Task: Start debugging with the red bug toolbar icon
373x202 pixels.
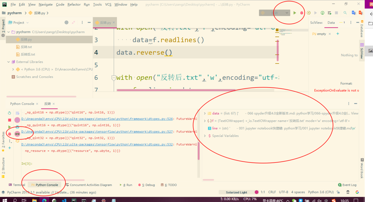Action: coord(302,13)
